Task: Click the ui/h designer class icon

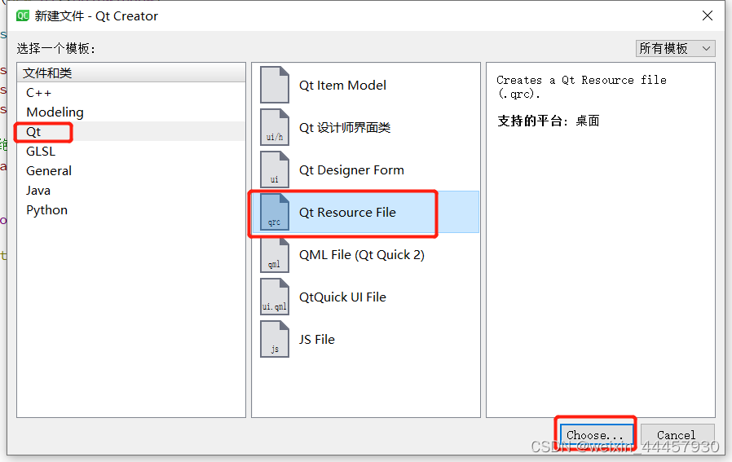Action: [x=275, y=127]
